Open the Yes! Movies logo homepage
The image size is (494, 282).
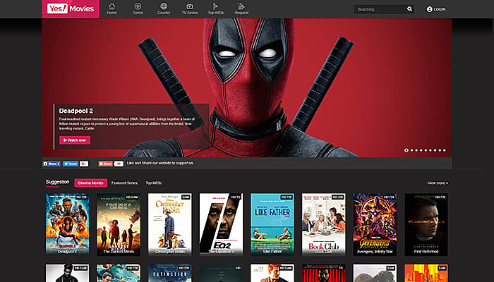pyautogui.click(x=71, y=8)
